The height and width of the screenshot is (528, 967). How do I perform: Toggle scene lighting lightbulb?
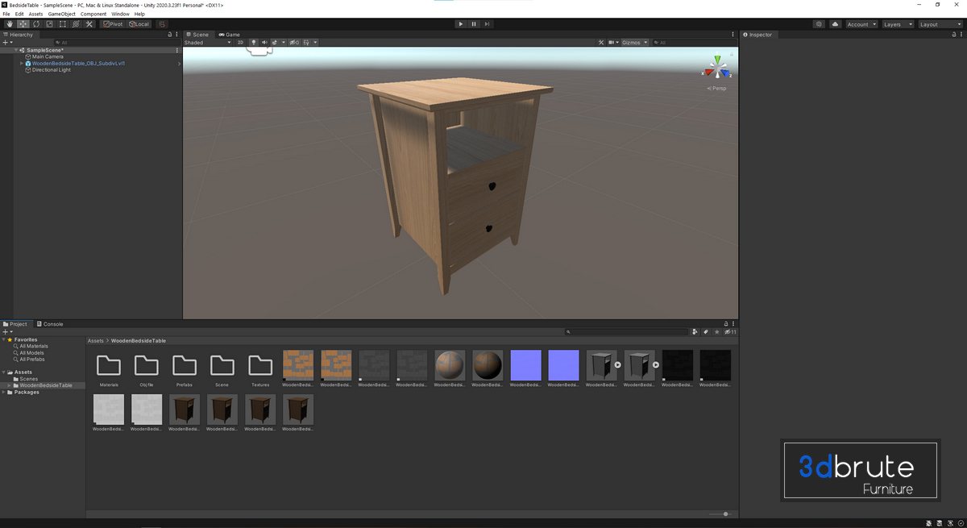[x=254, y=42]
